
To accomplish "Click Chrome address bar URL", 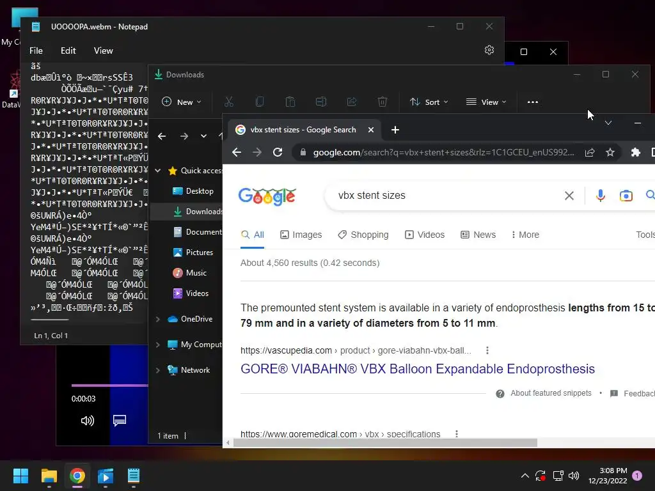I will [444, 152].
